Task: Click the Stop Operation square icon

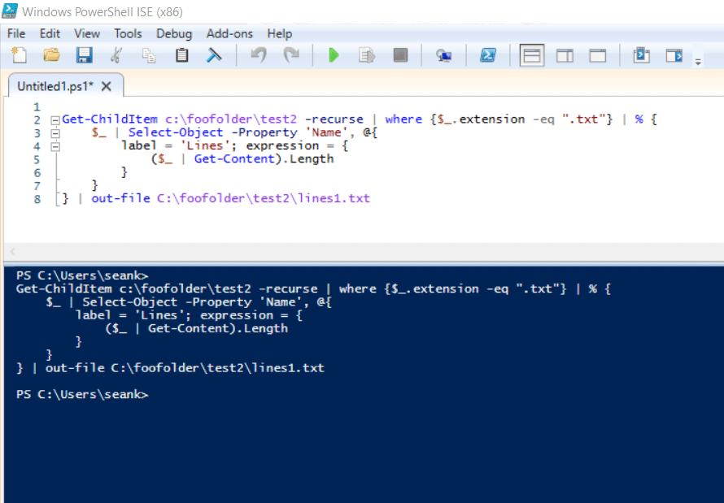Action: coord(400,55)
